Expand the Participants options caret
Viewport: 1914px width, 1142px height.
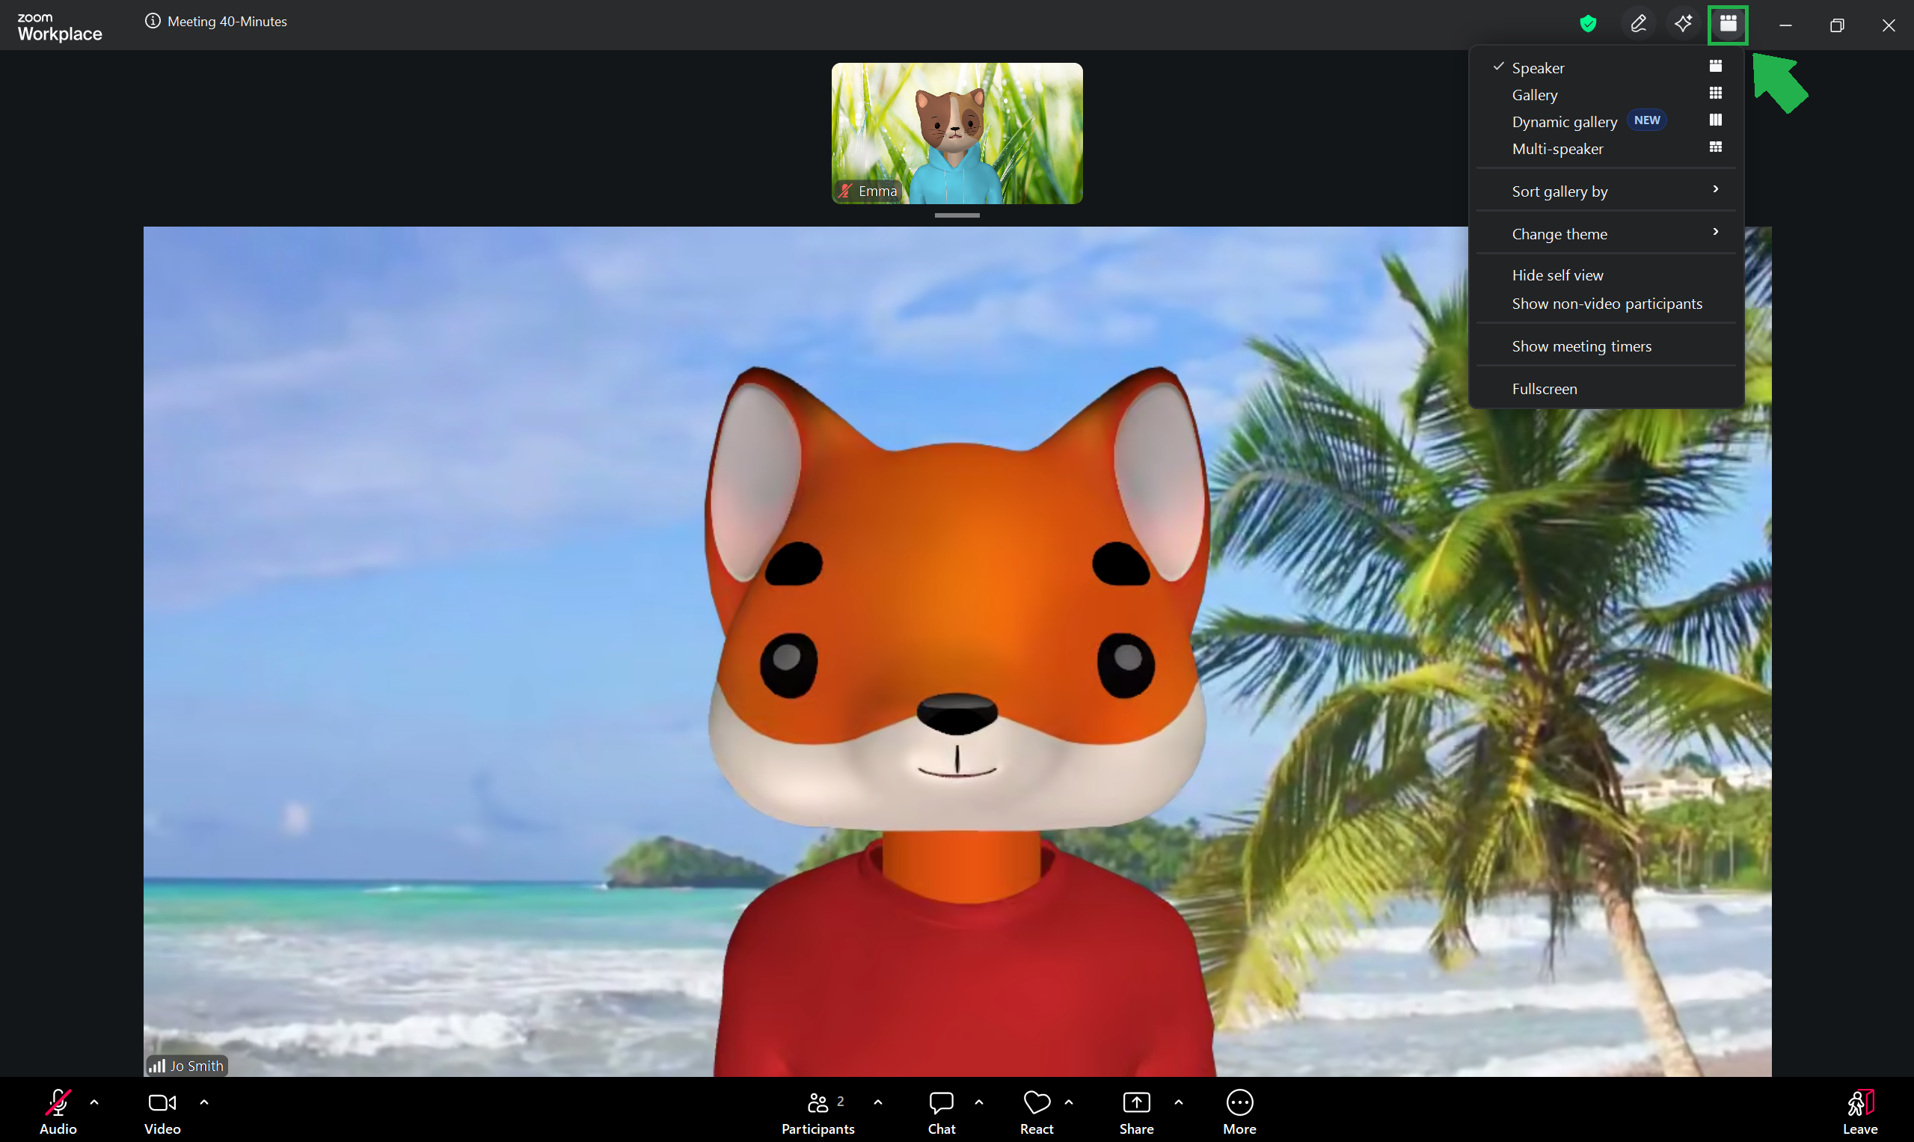[x=878, y=1102]
